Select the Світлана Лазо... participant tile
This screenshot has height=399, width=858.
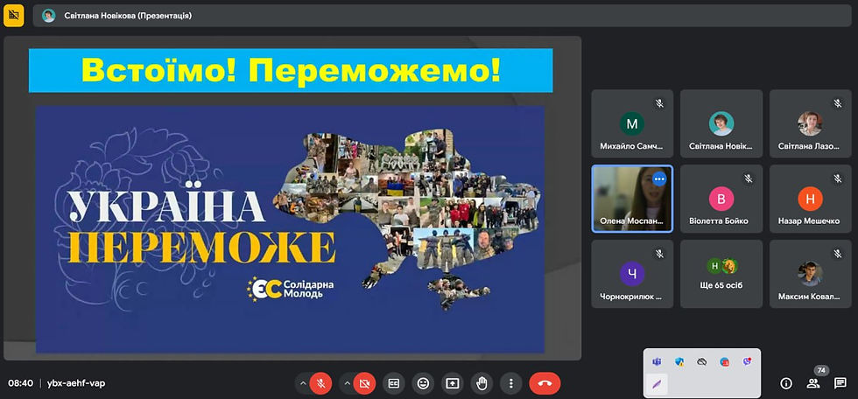tap(811, 123)
